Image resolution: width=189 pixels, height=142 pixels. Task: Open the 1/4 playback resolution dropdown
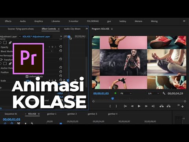click(153, 93)
